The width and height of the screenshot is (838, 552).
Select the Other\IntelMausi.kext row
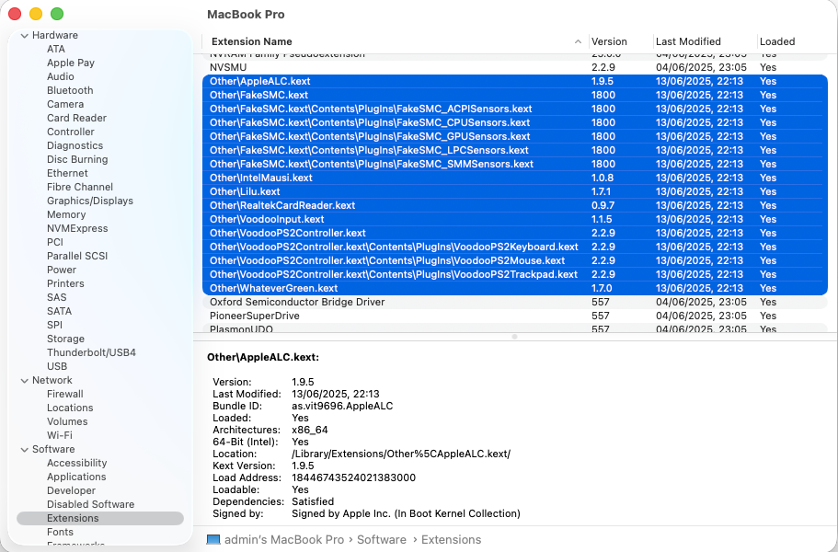click(515, 178)
